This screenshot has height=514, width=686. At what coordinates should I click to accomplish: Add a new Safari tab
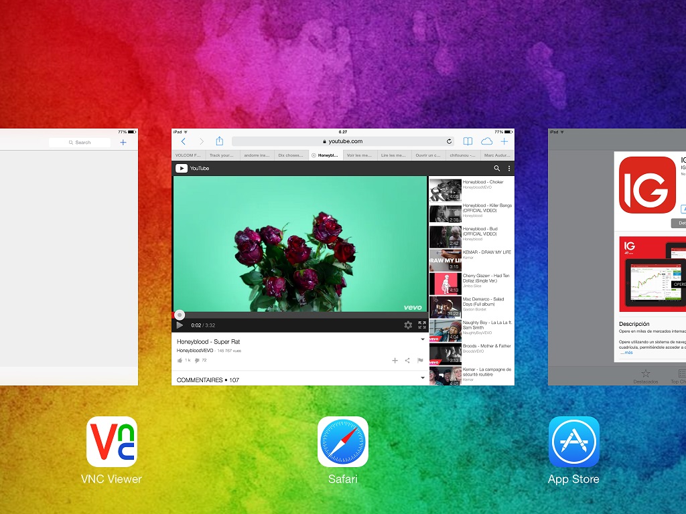pos(504,141)
